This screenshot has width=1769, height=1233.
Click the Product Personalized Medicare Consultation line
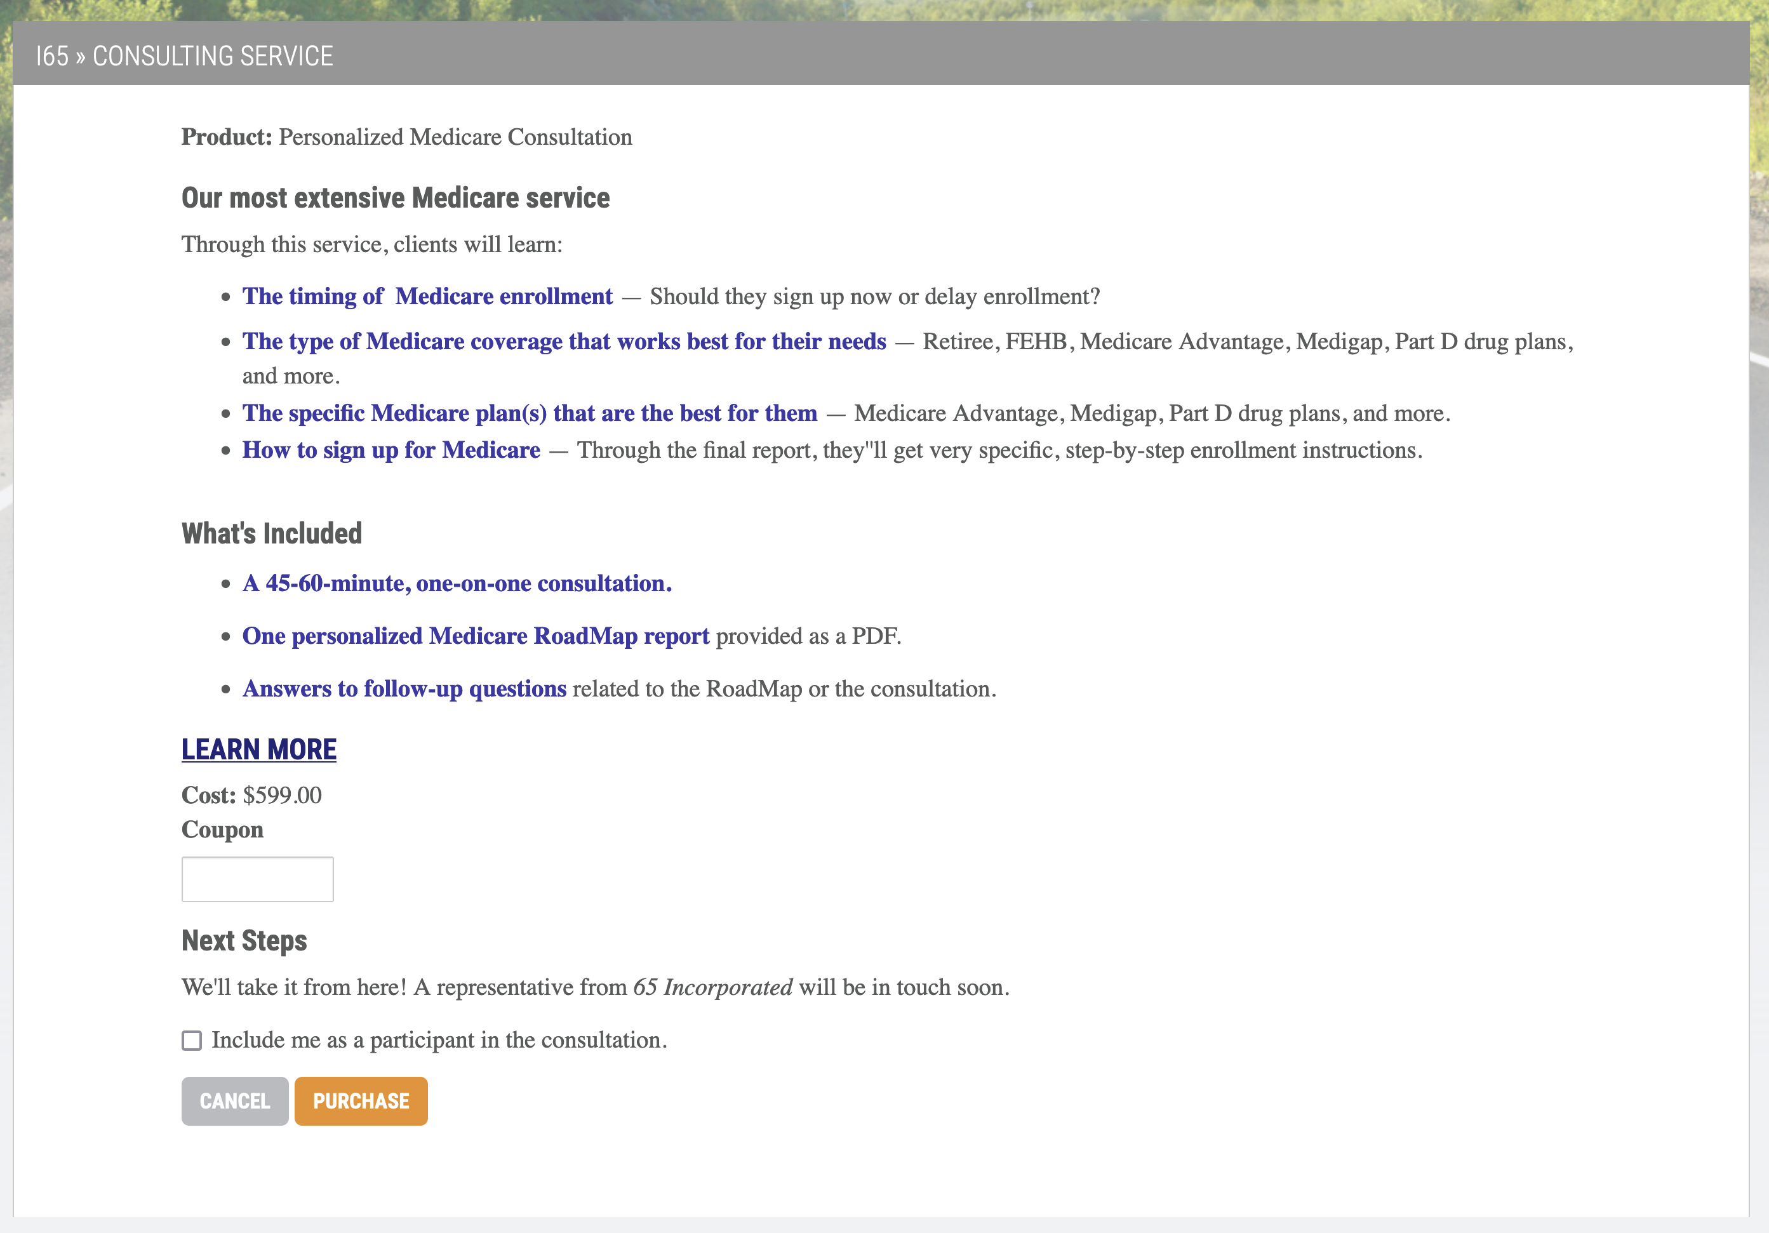407,137
